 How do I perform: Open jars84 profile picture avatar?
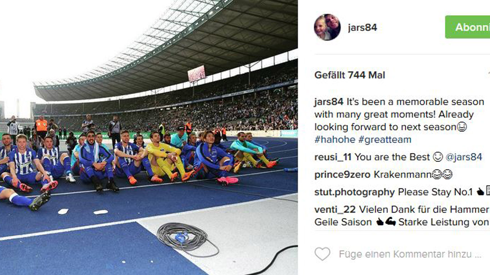[x=327, y=27]
